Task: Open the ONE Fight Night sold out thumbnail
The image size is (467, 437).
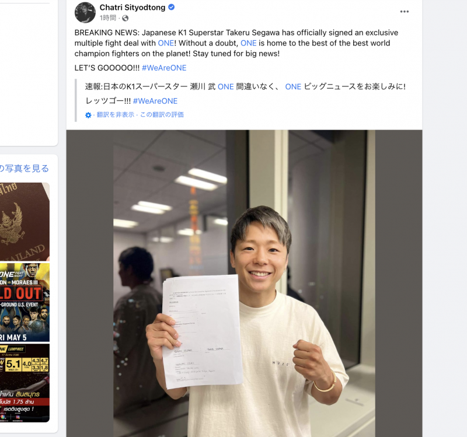Action: coord(25,302)
